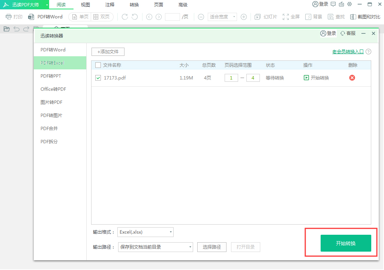Select the 打印 print icon

pos(13,16)
